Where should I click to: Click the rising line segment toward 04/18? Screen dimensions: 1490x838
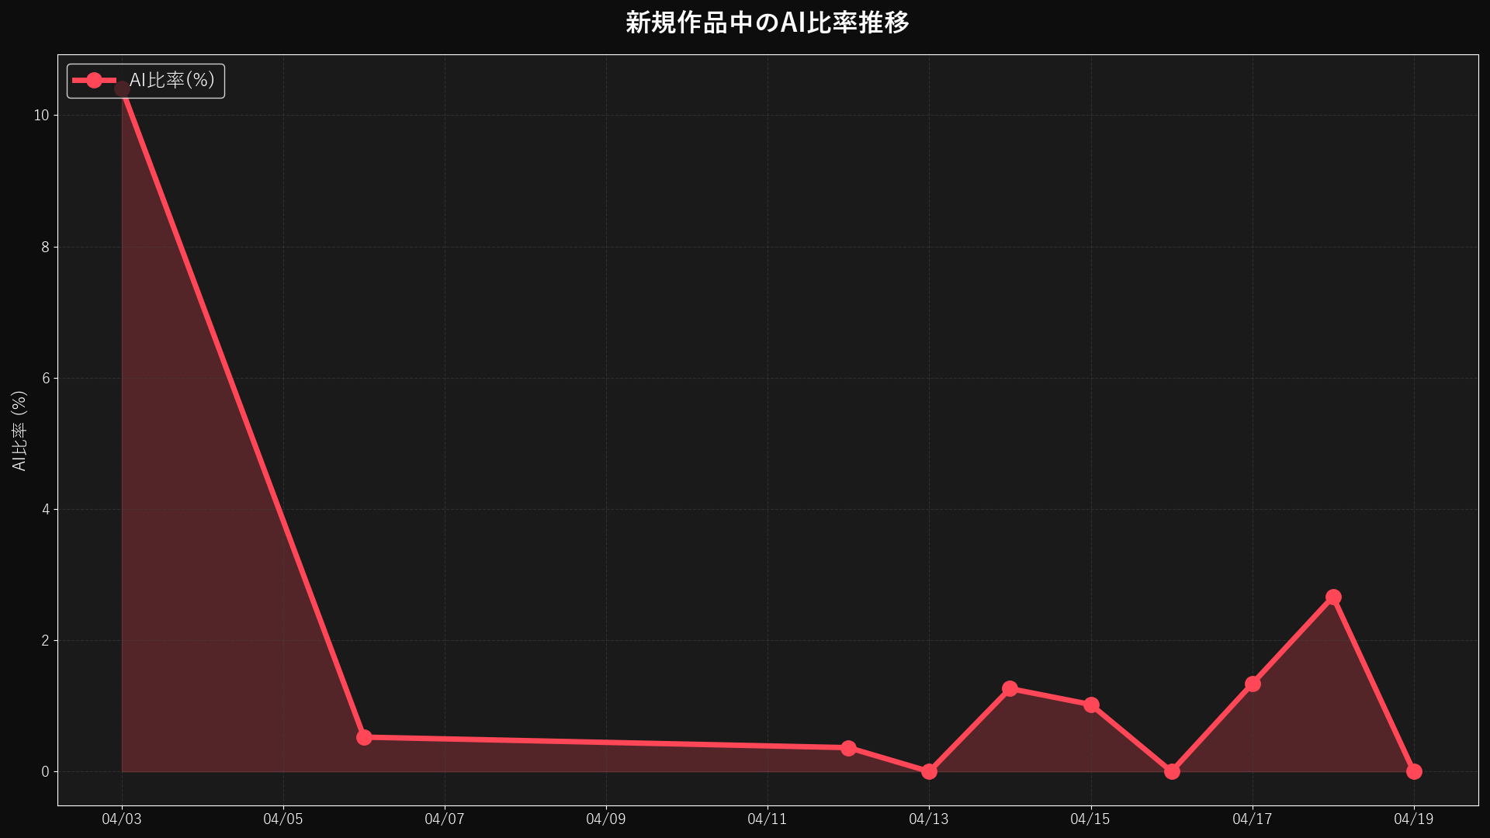[1292, 640]
